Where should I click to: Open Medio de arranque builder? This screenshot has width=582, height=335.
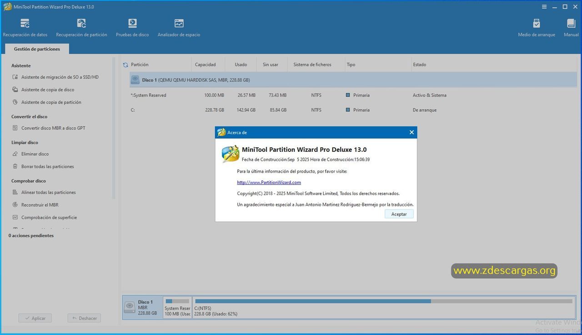(537, 28)
